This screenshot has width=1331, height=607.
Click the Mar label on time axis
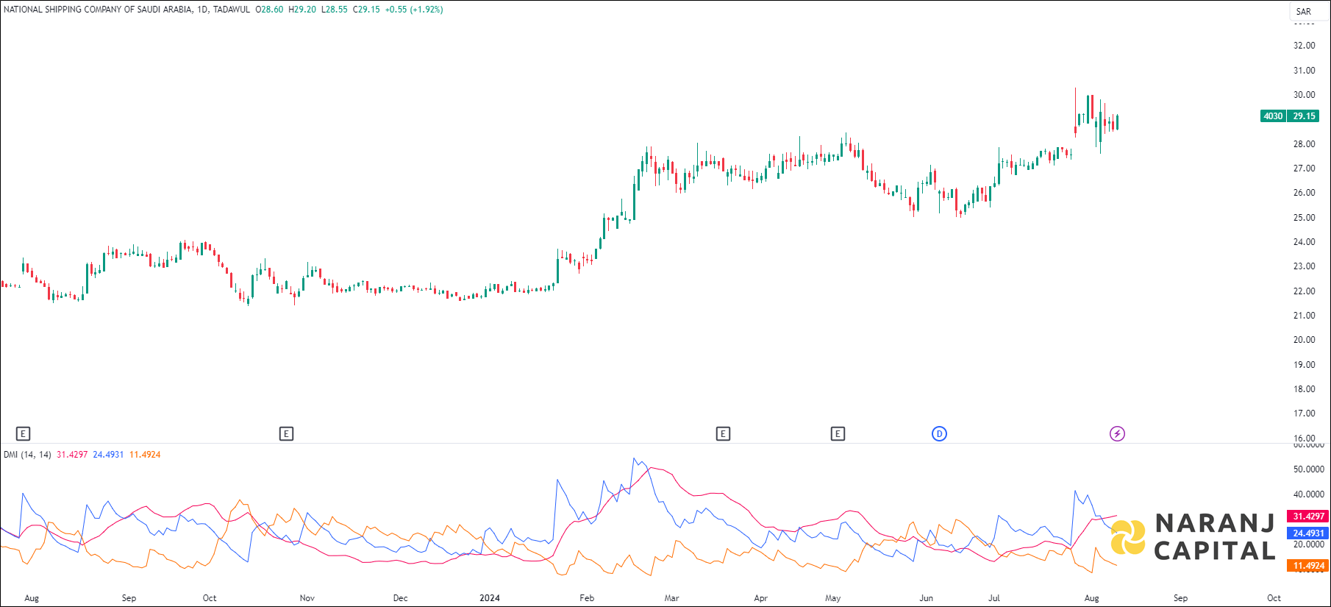pyautogui.click(x=671, y=598)
